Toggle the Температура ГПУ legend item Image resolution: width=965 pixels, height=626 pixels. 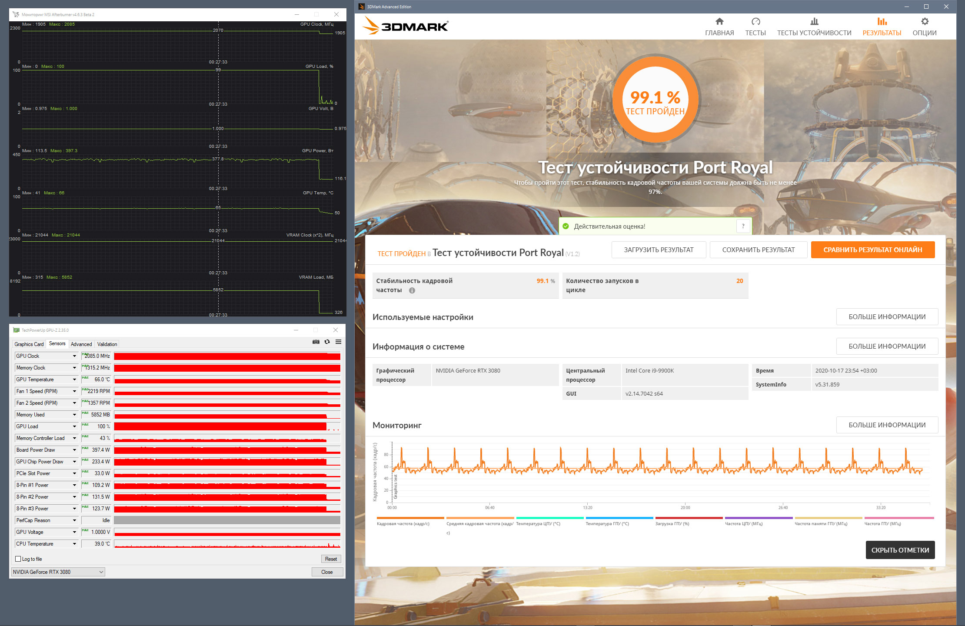[x=607, y=523]
